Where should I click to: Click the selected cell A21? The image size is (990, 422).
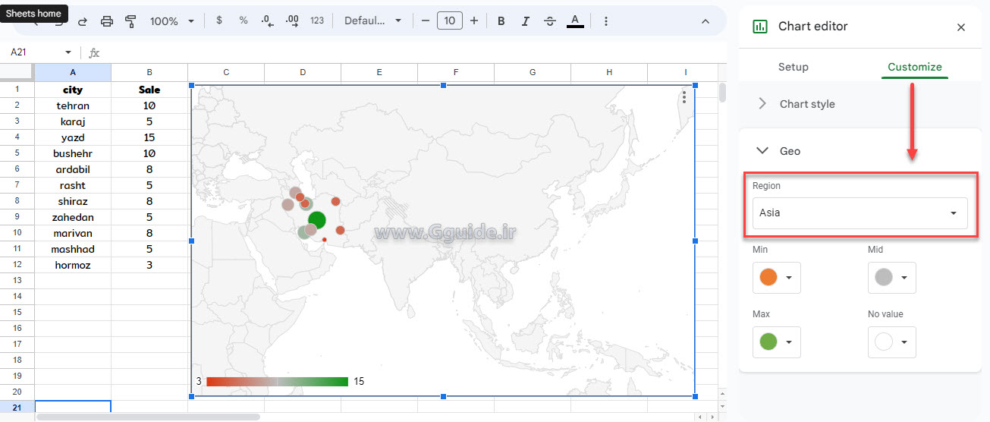pyautogui.click(x=73, y=408)
